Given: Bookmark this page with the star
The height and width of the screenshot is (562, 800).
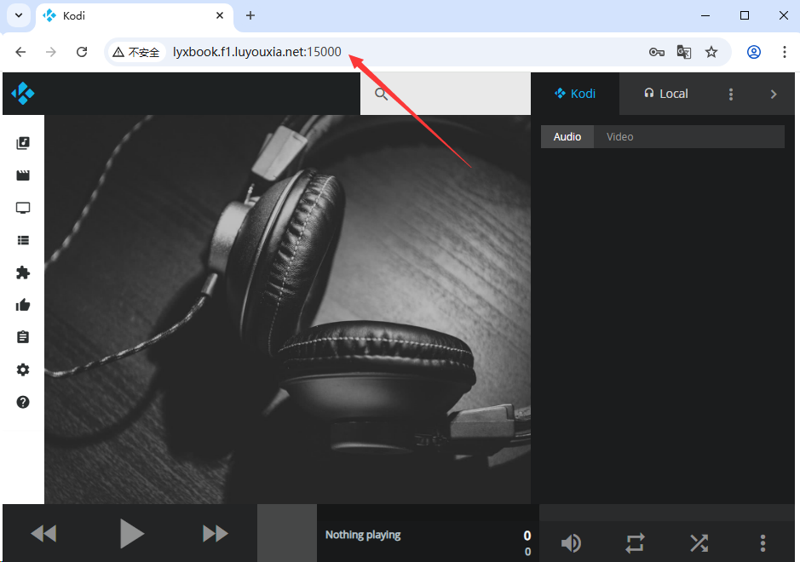Looking at the screenshot, I should click(x=711, y=51).
